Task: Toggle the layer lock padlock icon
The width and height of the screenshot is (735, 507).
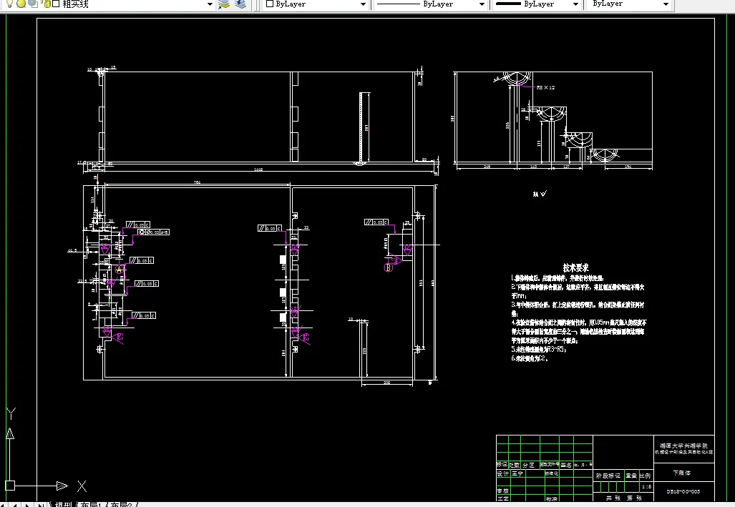Action: point(46,4)
